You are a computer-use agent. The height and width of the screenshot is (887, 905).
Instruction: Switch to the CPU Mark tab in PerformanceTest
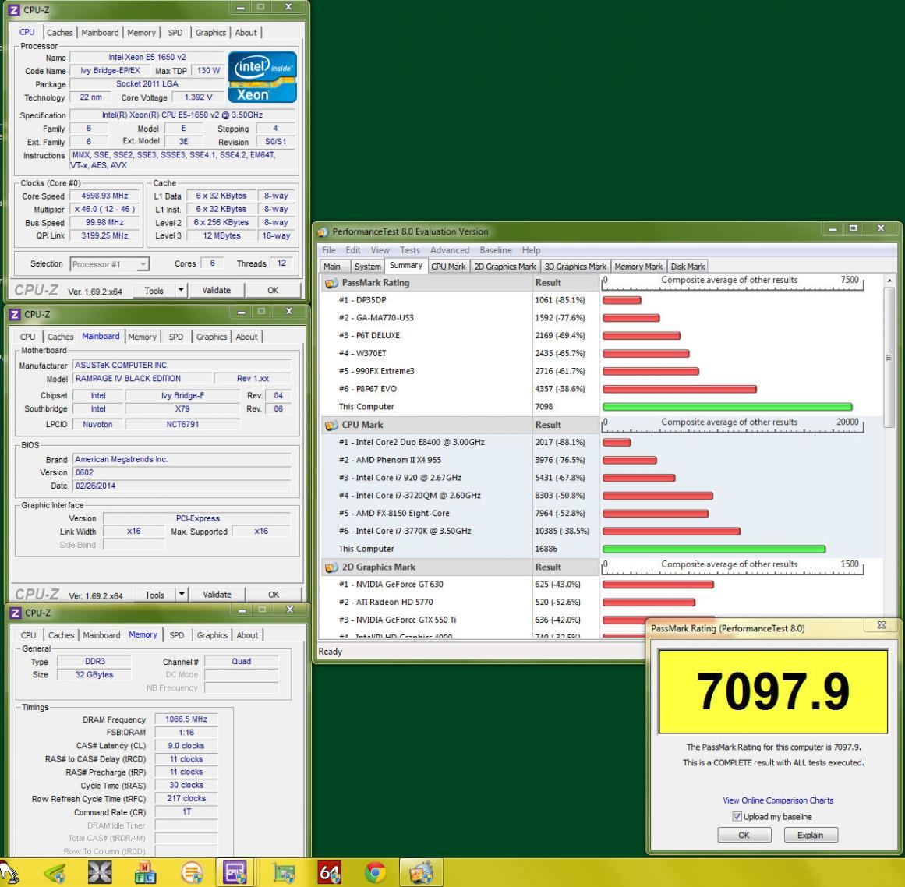pyautogui.click(x=448, y=267)
